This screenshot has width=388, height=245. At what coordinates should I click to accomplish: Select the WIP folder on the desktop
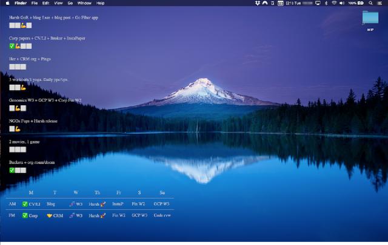(x=370, y=21)
